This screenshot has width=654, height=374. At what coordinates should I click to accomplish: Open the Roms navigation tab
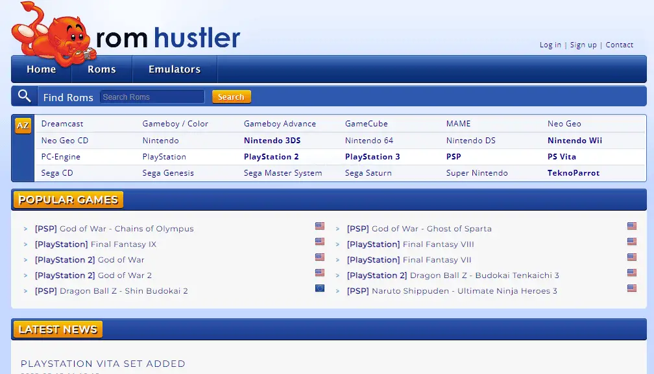click(102, 69)
